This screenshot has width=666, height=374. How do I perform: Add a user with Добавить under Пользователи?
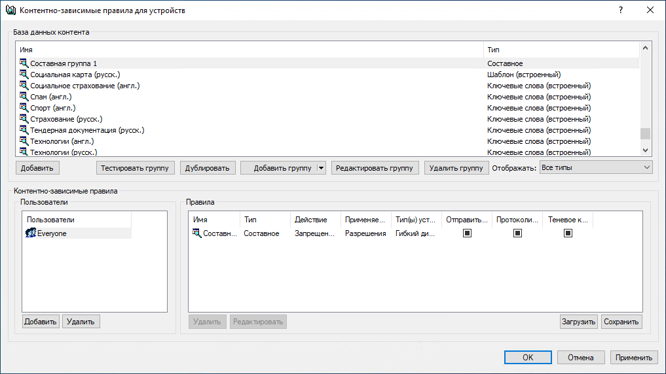[x=41, y=322]
